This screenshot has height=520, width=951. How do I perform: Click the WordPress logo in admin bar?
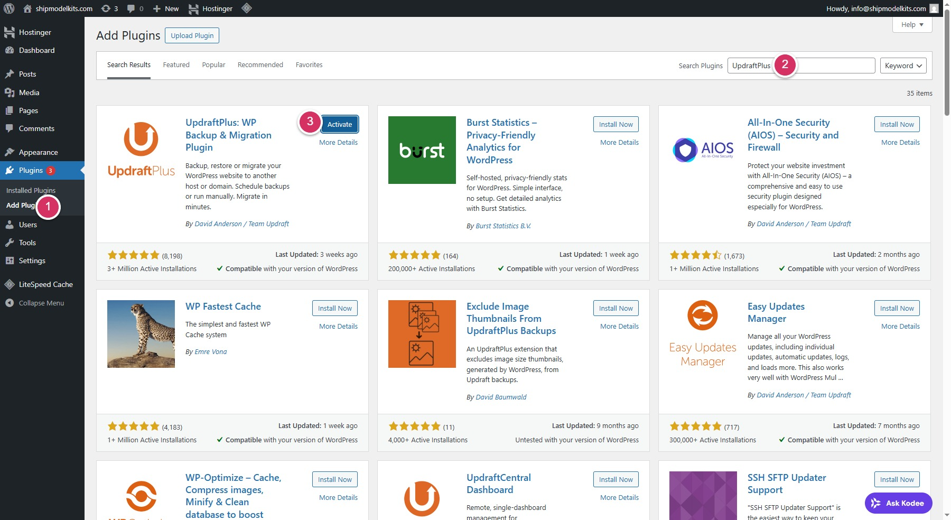click(9, 8)
